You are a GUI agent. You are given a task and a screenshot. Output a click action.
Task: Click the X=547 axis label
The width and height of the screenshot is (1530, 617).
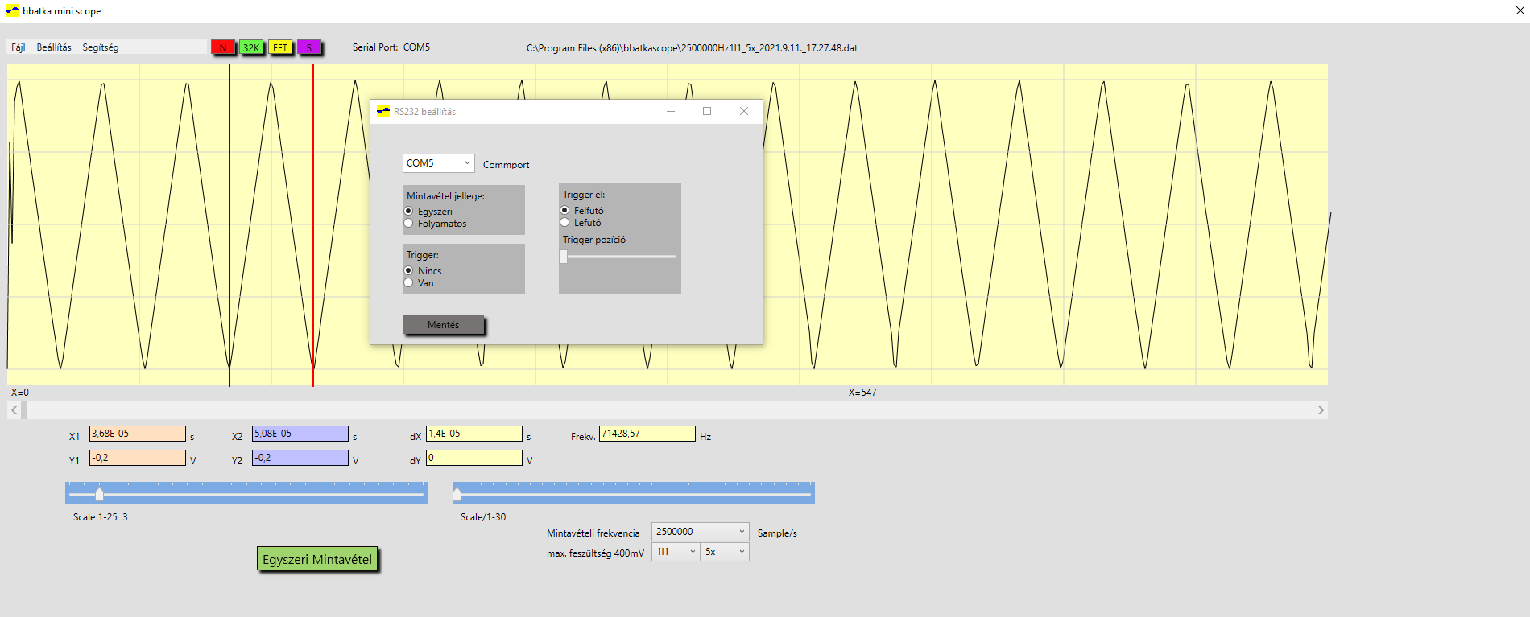[862, 393]
